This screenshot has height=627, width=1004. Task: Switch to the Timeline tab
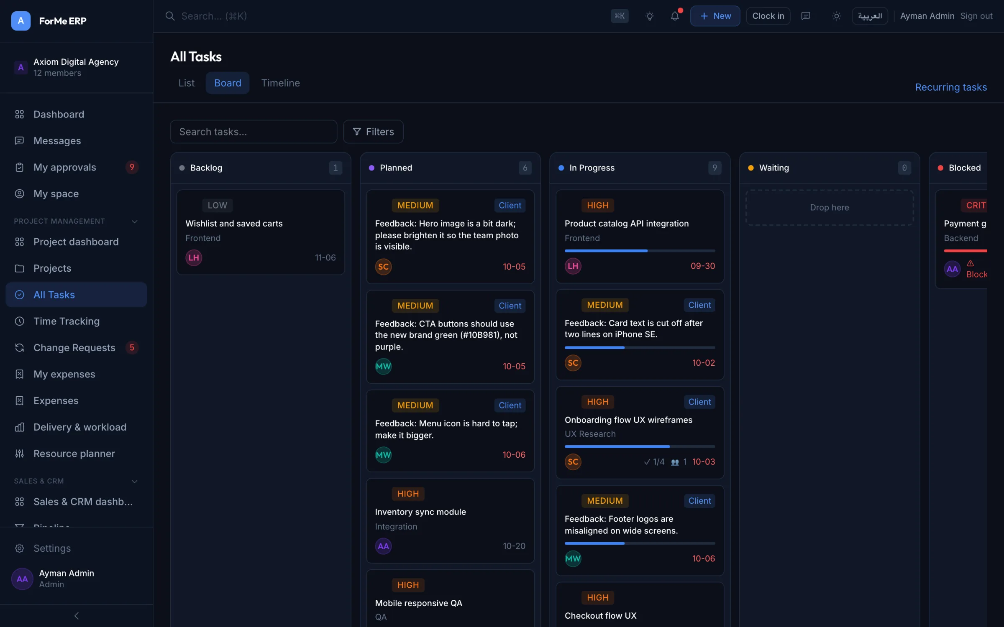coord(280,83)
